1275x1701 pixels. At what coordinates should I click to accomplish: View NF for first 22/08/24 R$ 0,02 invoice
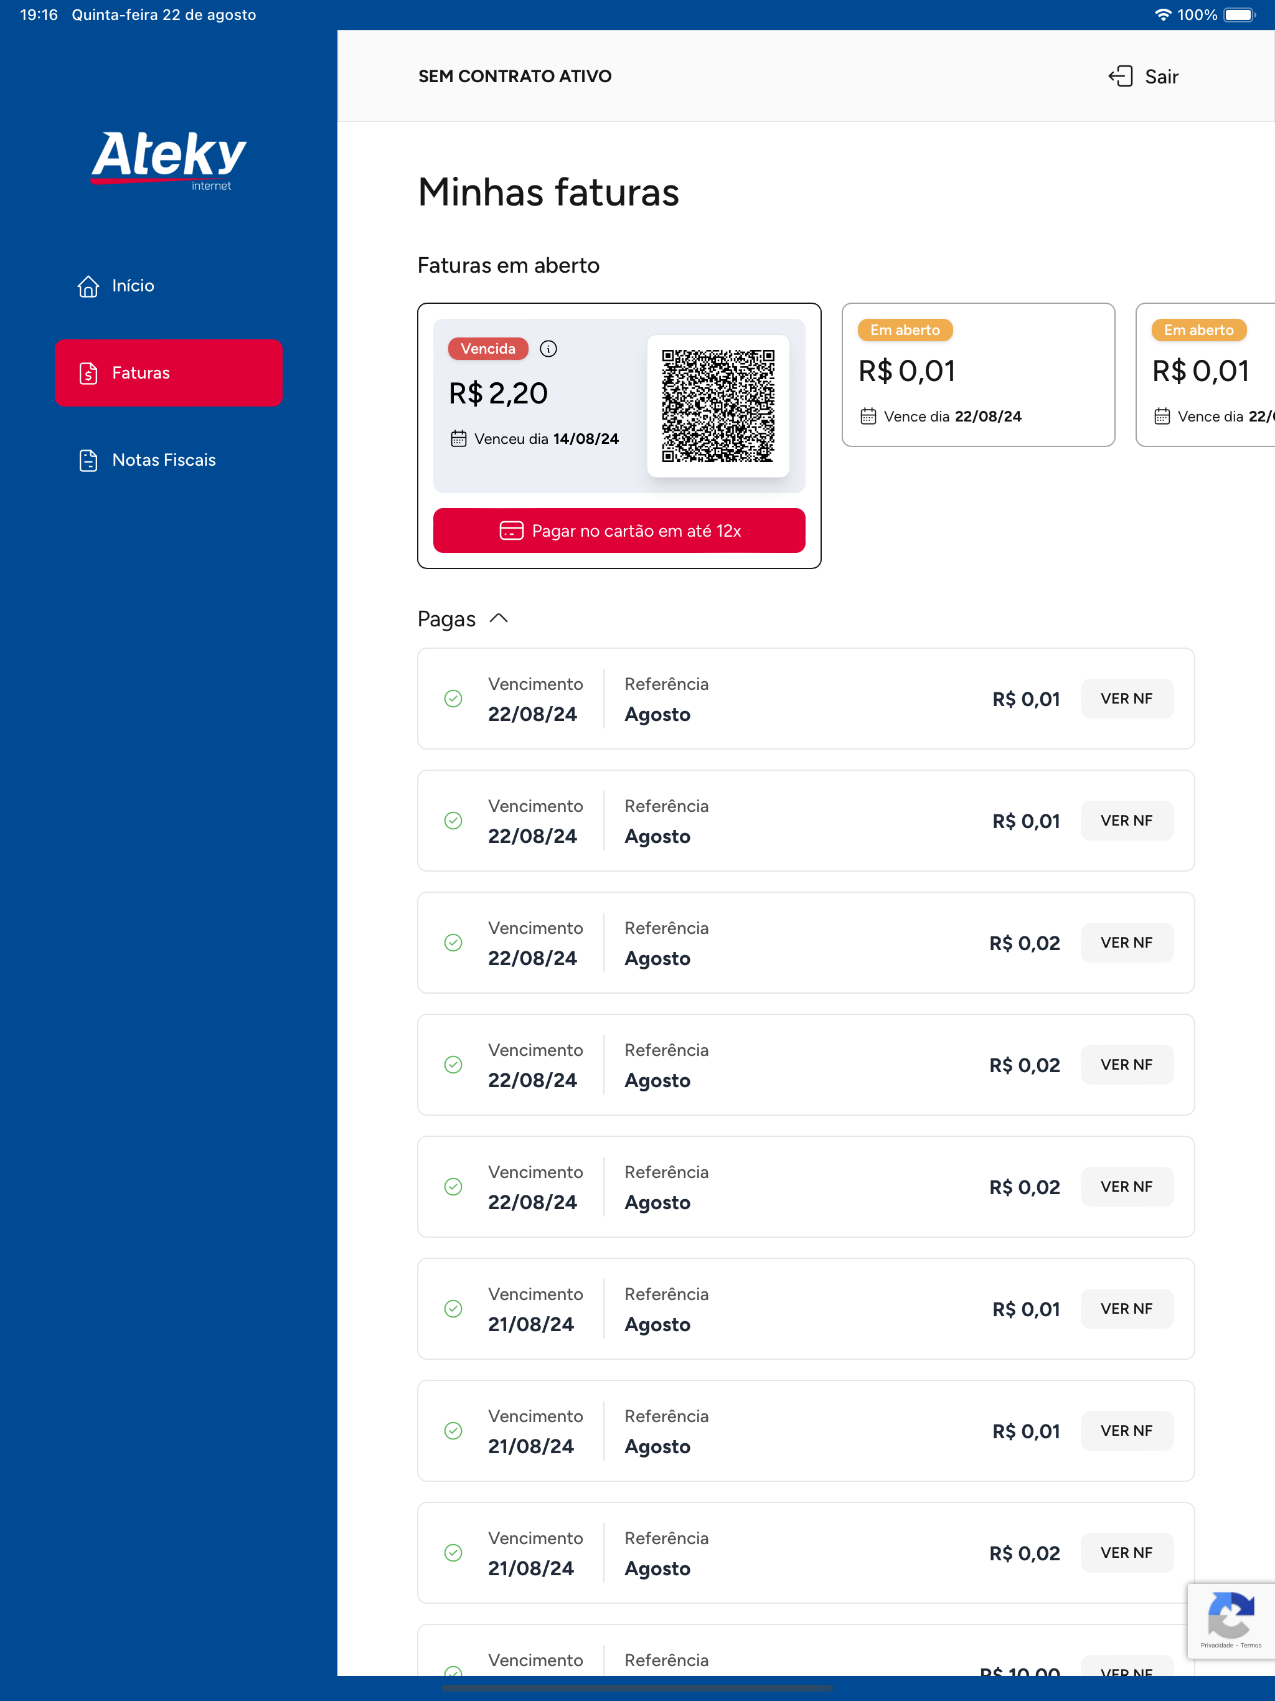[x=1127, y=943]
